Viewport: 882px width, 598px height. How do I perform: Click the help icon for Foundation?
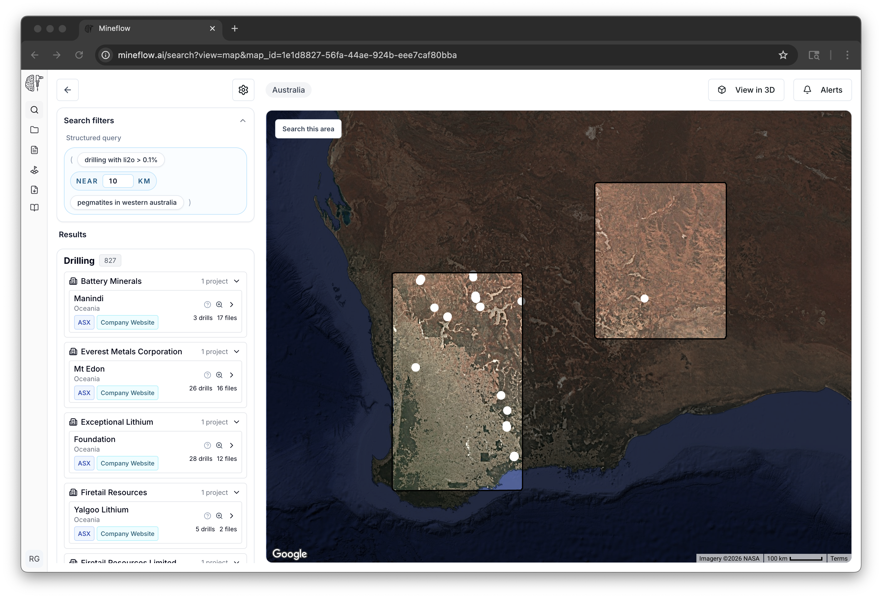click(207, 445)
